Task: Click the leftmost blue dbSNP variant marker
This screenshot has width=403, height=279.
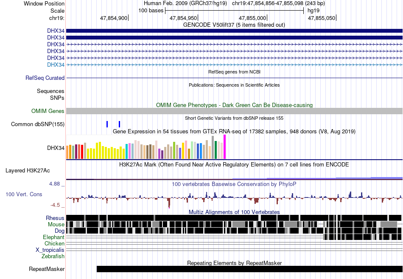Action: tap(107, 124)
